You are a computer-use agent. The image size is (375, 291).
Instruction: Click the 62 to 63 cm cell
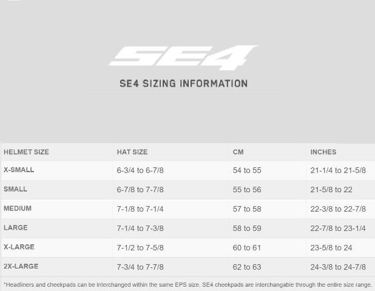tap(247, 267)
